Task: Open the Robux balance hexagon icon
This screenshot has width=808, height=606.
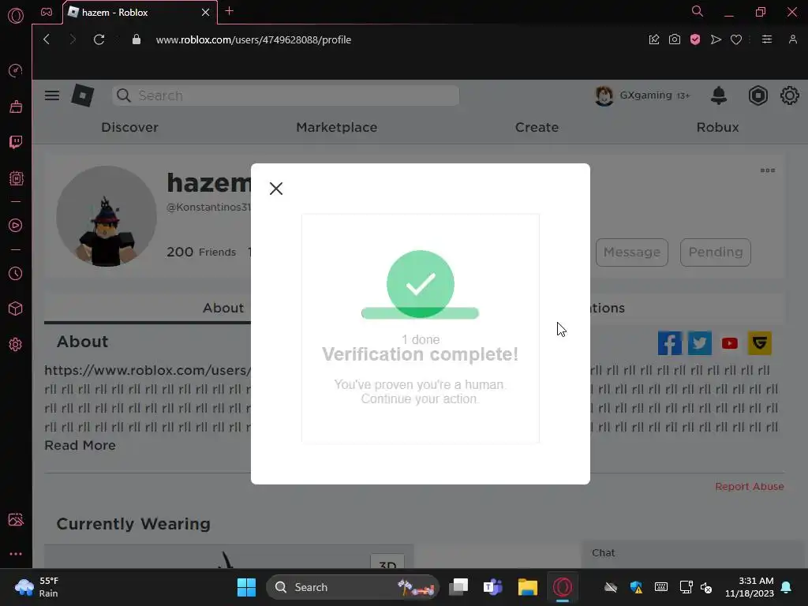Action: tap(758, 95)
